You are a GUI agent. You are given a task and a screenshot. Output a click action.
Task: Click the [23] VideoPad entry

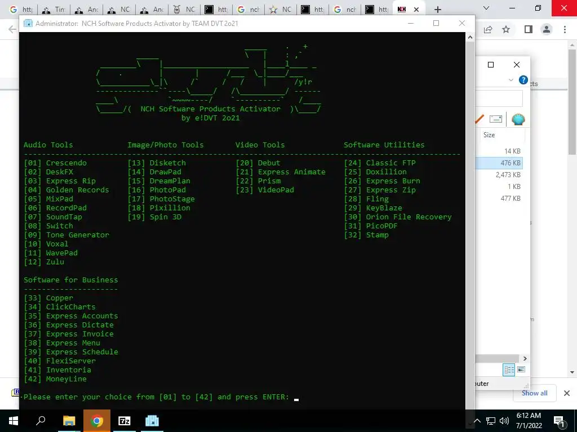point(265,190)
